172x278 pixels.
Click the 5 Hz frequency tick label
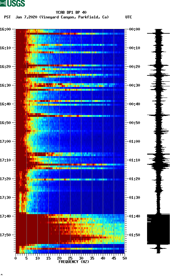coord(26,258)
